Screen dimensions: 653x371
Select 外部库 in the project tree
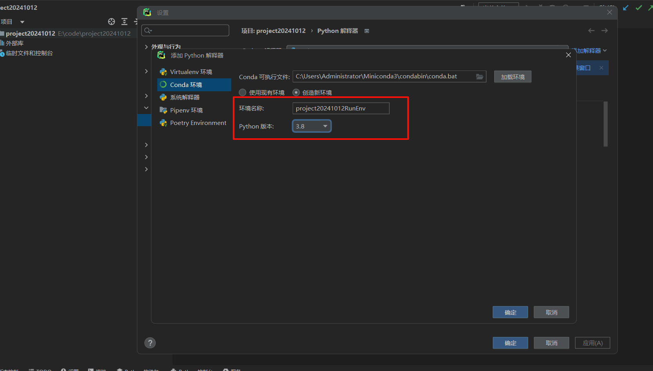(14, 43)
